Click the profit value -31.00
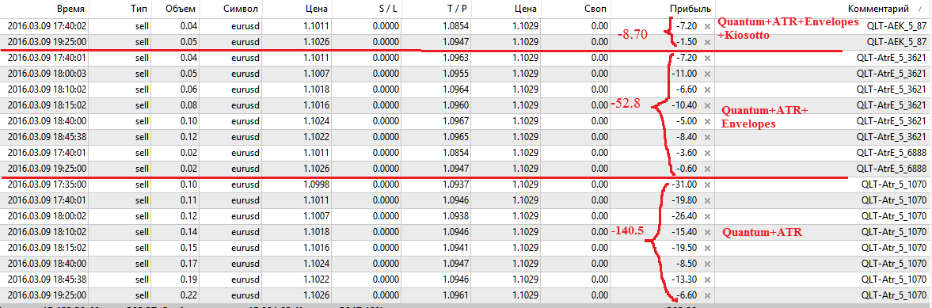Viewport: 932px width, 308px height. [685, 184]
